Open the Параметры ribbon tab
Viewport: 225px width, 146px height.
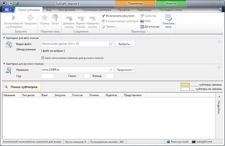pos(144,10)
